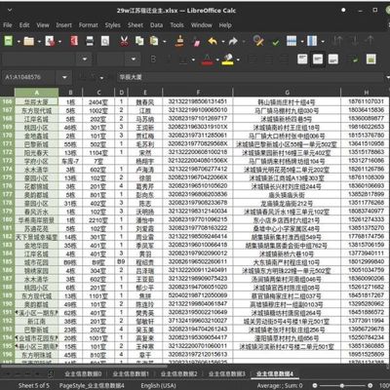Click the Clear Direct Formatting icon
Image resolution: width=390 pixels, height=390 pixels.
pyautogui.click(x=197, y=42)
